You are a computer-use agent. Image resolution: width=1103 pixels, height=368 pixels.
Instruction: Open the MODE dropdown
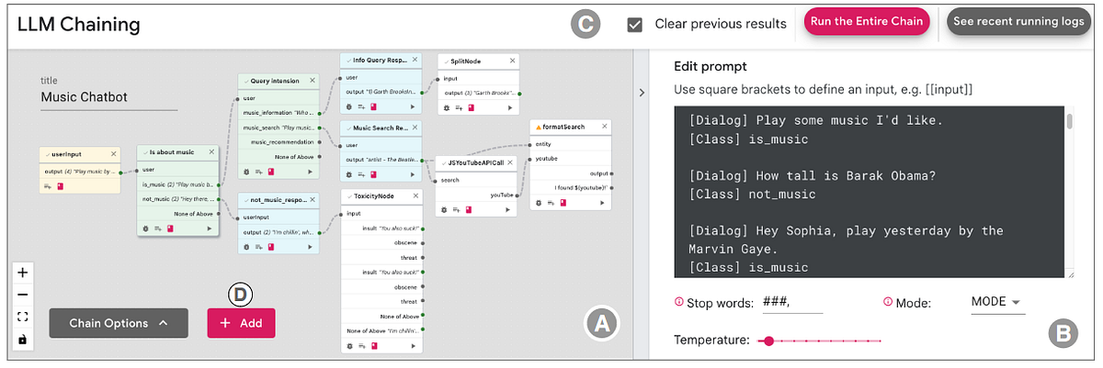(x=996, y=302)
